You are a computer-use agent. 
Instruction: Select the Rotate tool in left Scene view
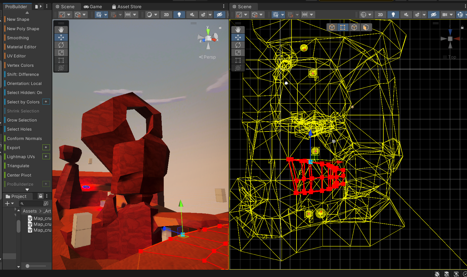click(61, 45)
